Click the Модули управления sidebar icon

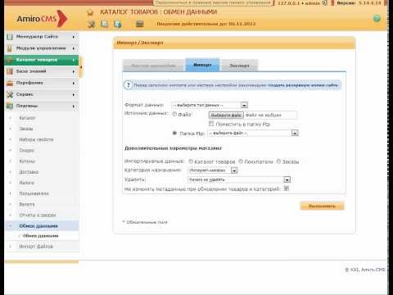[x=10, y=48]
